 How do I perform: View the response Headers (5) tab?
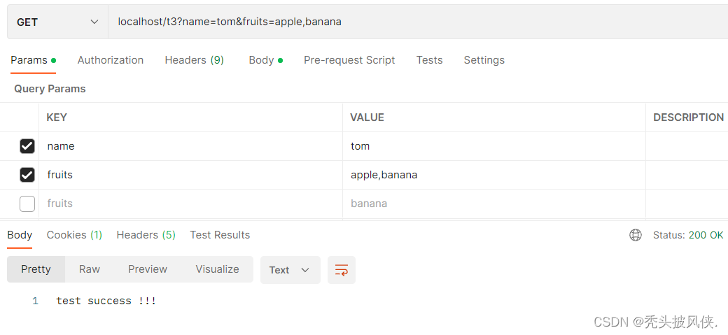[x=146, y=235]
